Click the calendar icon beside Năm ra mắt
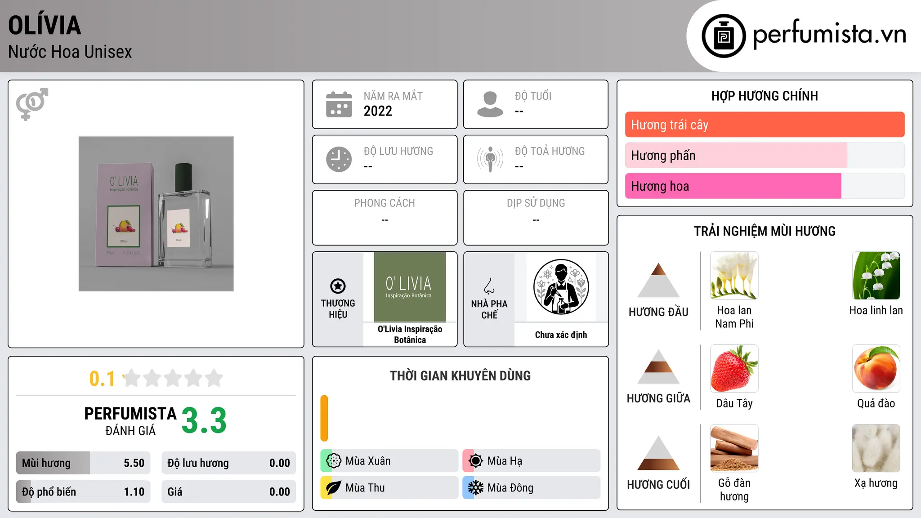921x518 pixels. point(339,104)
